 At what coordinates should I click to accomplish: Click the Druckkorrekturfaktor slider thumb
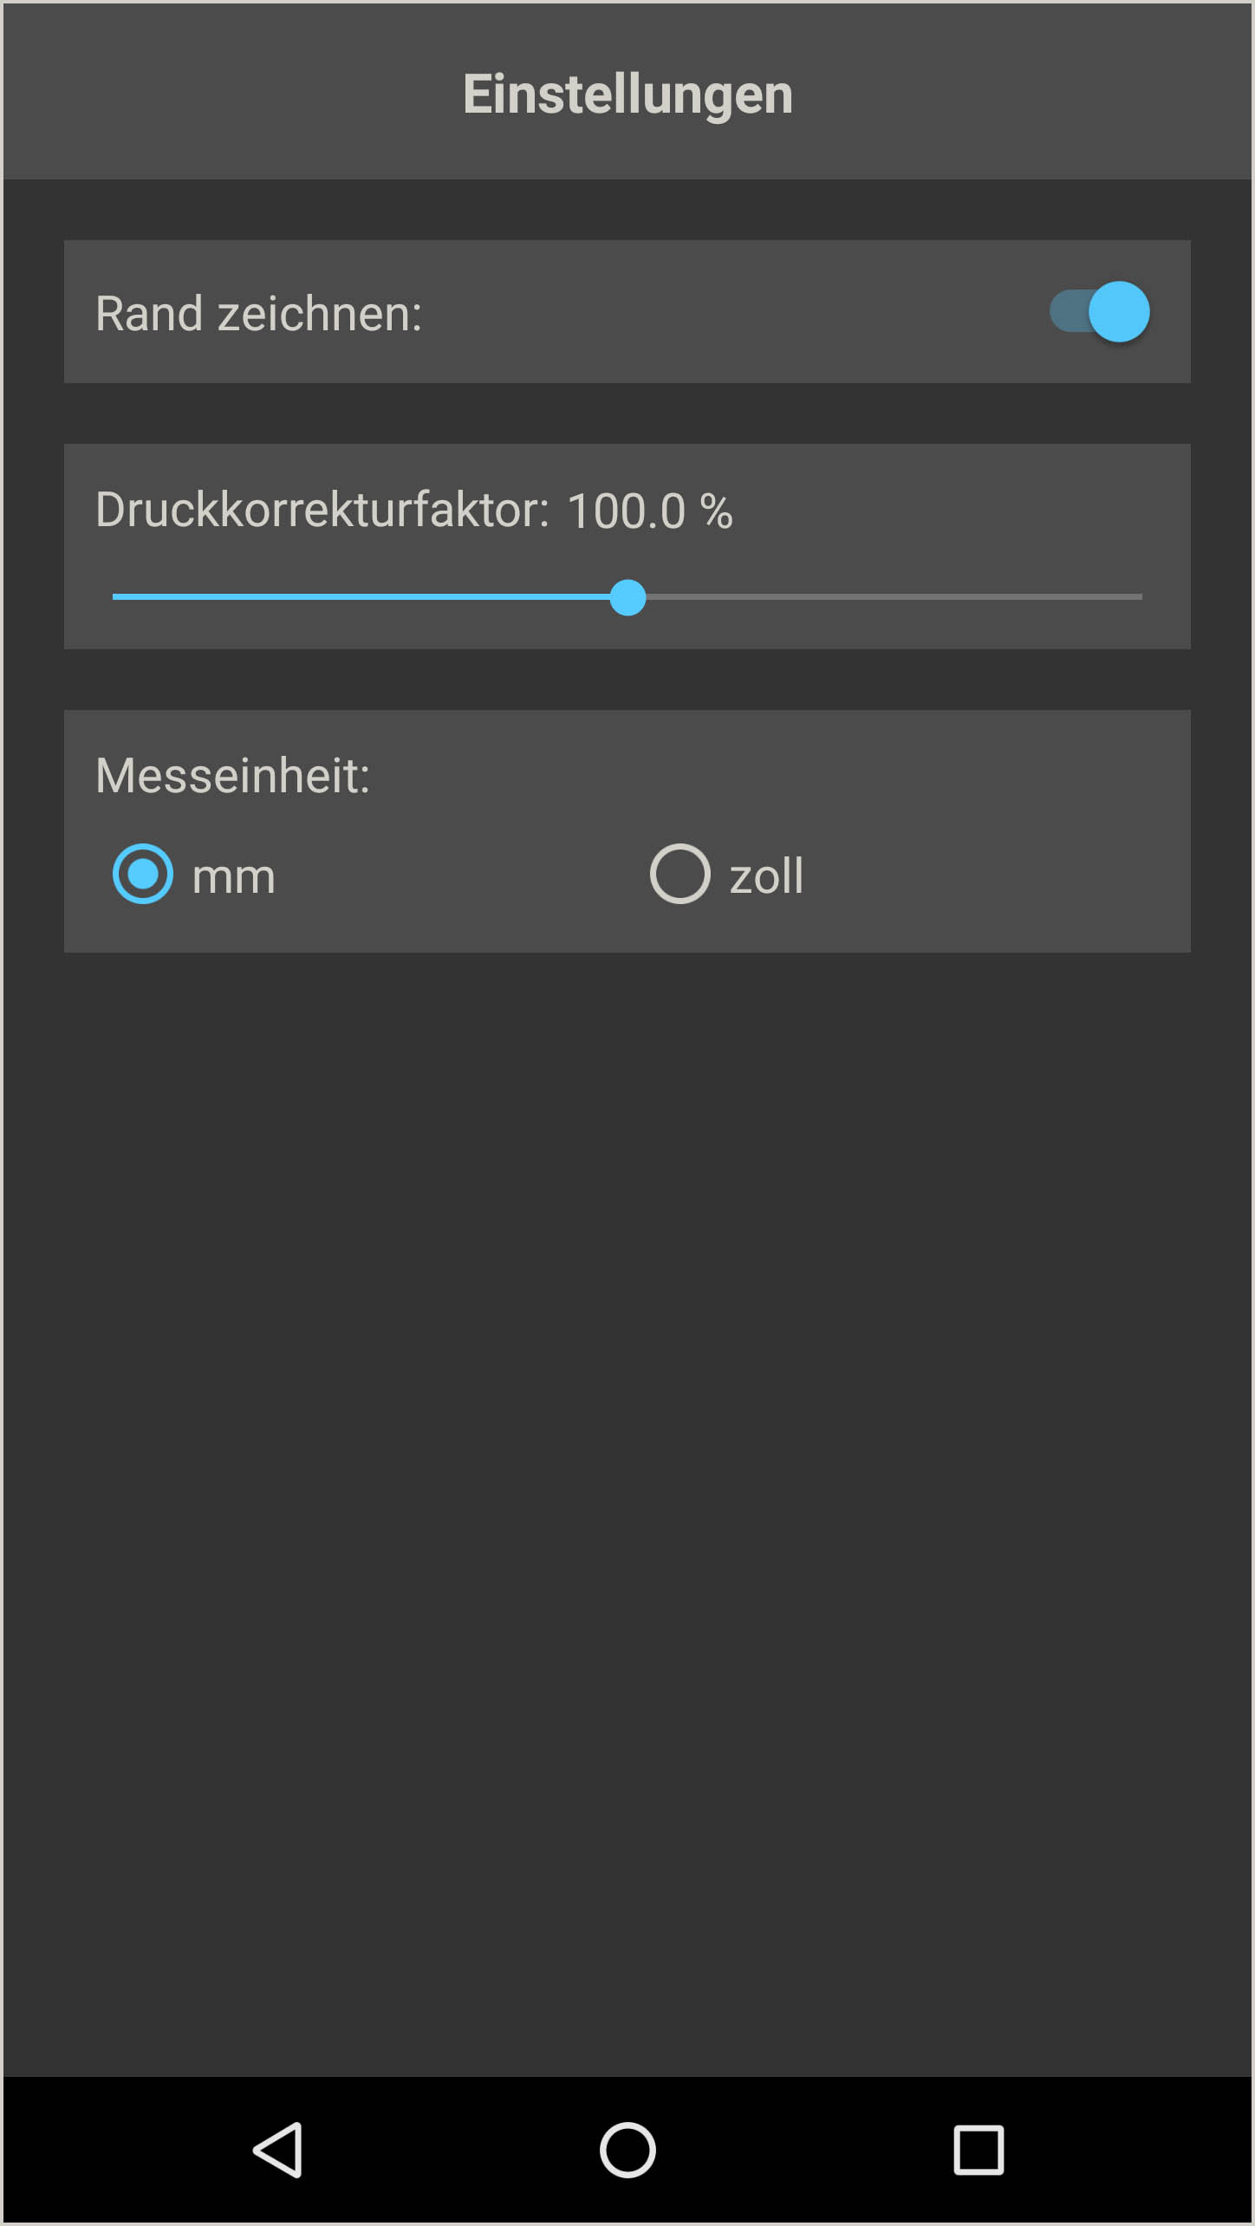point(627,597)
